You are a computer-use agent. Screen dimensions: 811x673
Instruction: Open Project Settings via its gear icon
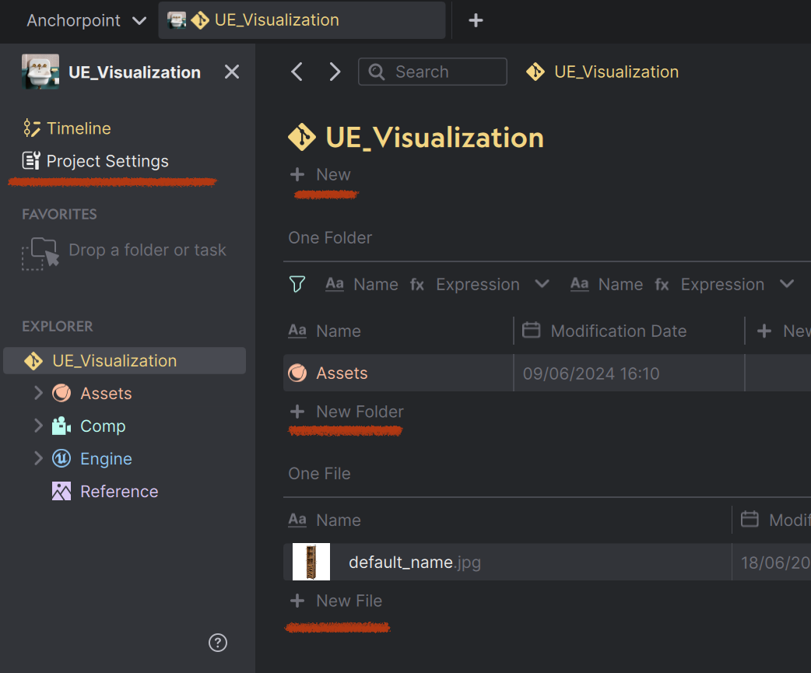coord(30,160)
